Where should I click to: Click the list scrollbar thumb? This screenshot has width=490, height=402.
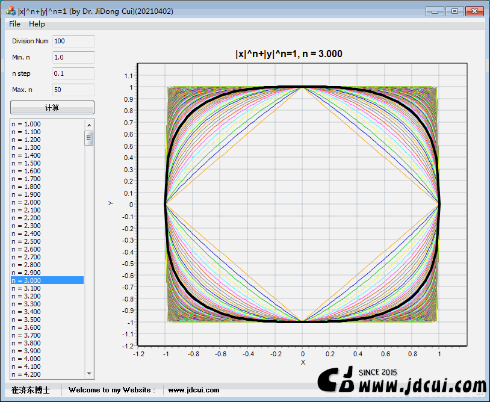coord(89,138)
